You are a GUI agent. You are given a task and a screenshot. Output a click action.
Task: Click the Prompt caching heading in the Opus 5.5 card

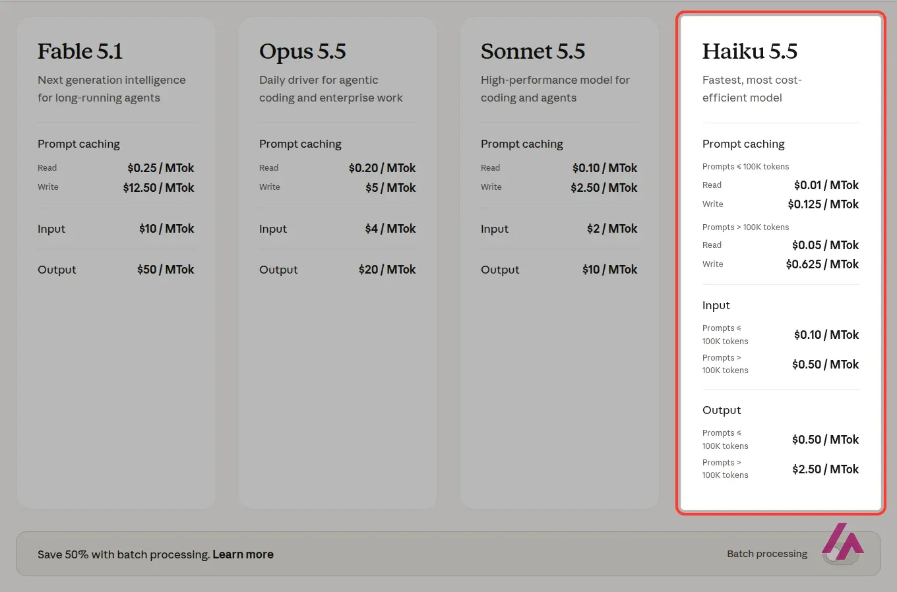tap(300, 144)
